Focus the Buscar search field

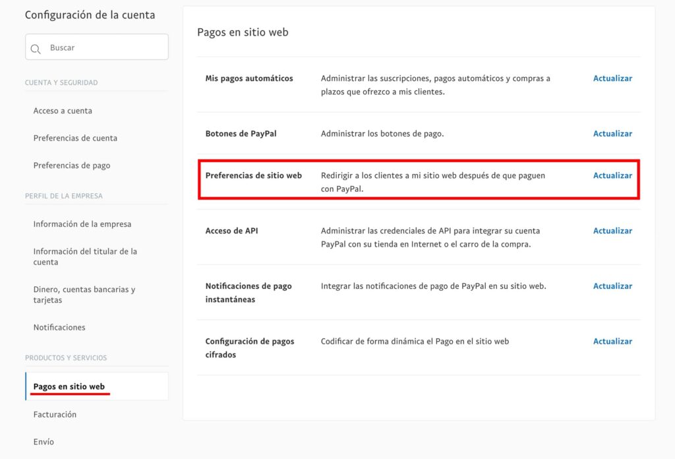[x=97, y=47]
